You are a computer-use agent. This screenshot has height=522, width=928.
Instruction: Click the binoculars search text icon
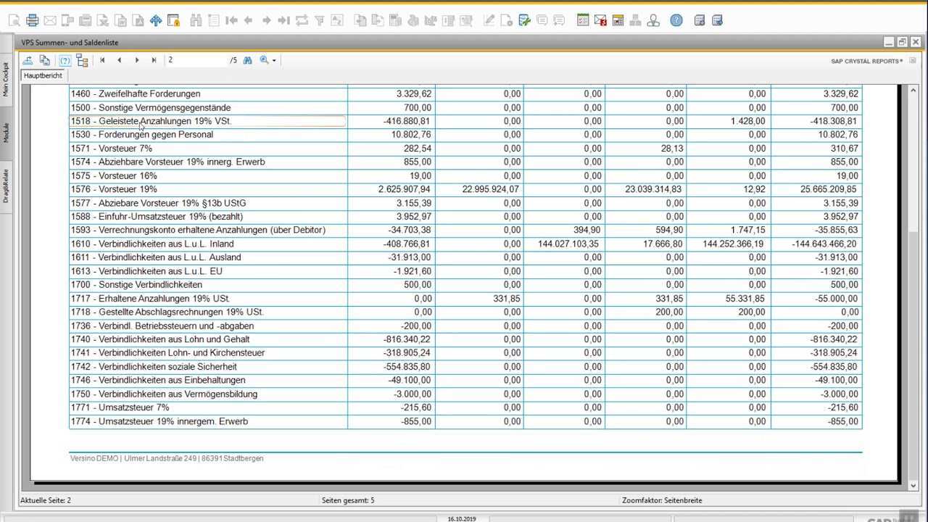coord(247,60)
